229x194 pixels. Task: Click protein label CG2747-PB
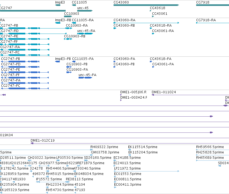[10, 59]
